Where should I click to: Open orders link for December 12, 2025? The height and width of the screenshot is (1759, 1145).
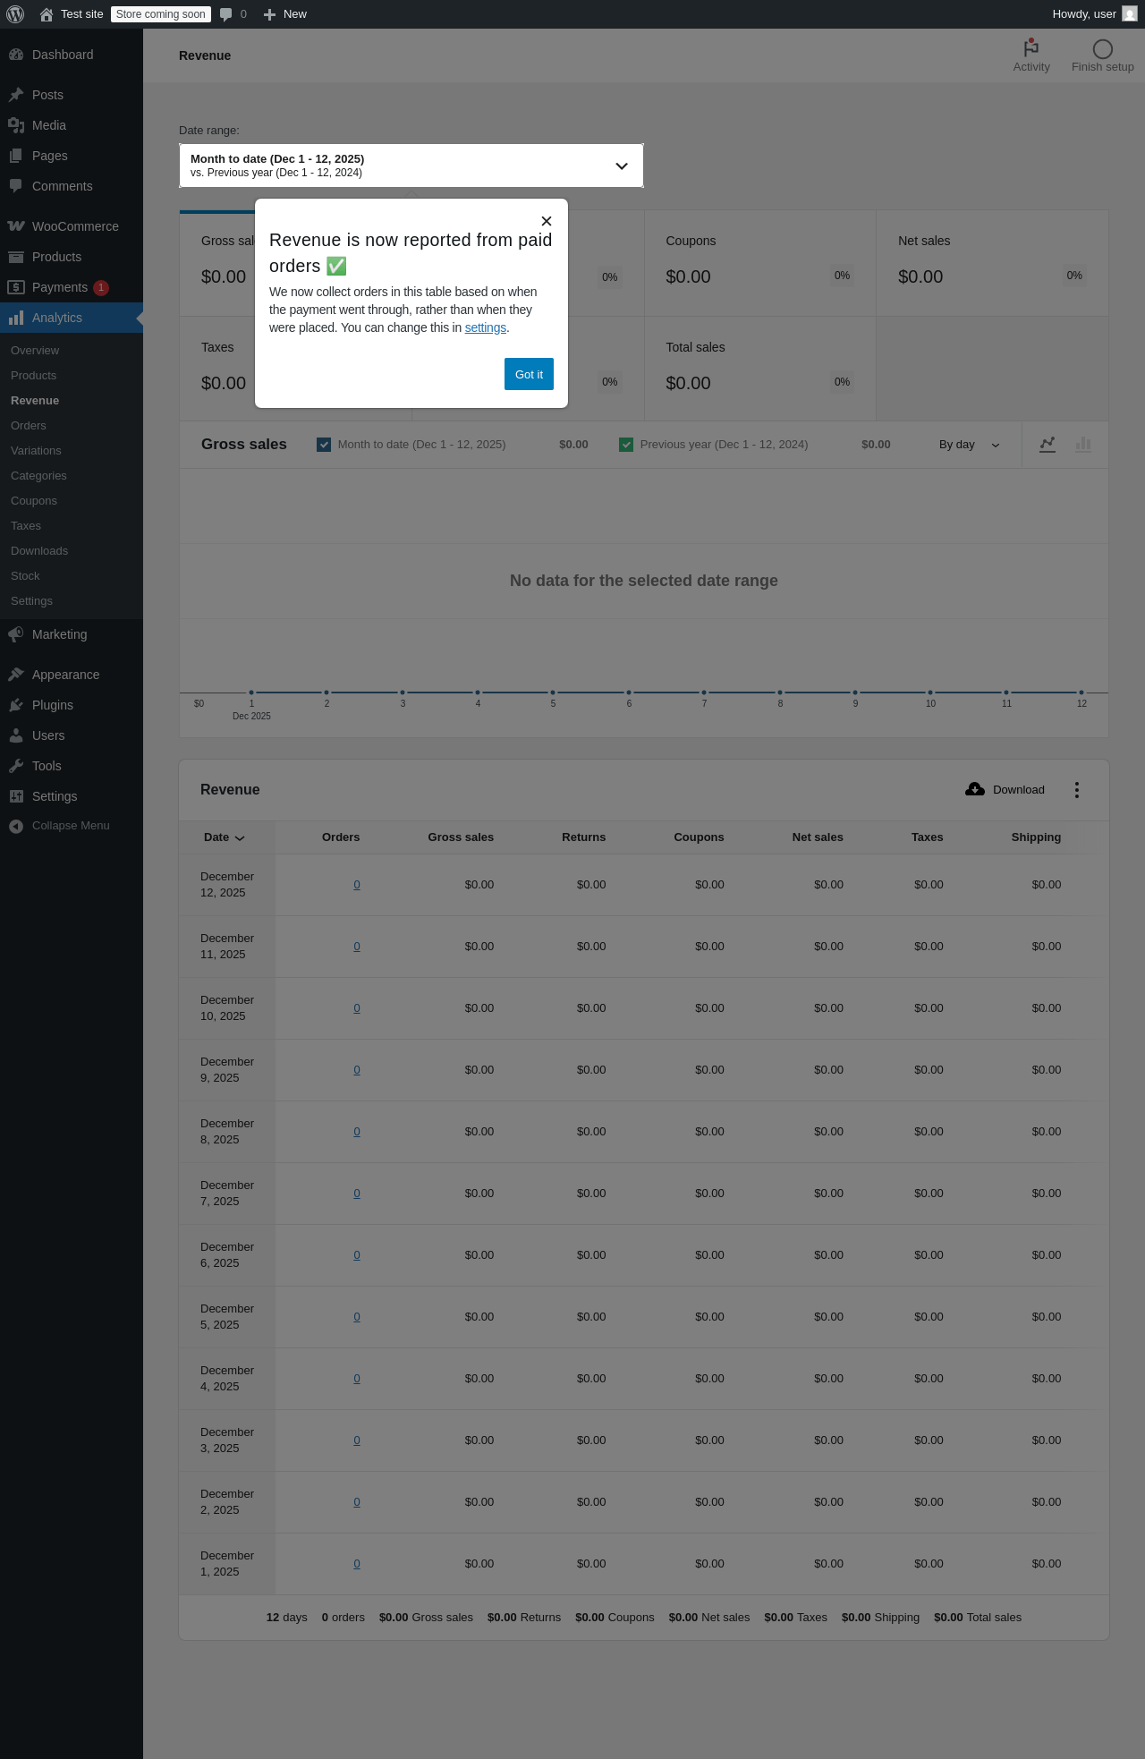[357, 885]
